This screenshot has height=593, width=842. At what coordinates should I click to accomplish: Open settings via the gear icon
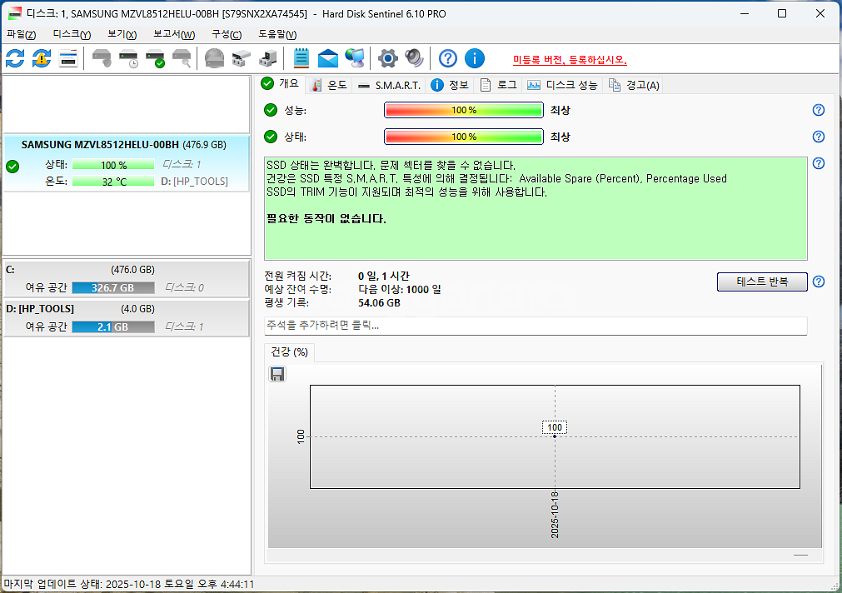387,58
